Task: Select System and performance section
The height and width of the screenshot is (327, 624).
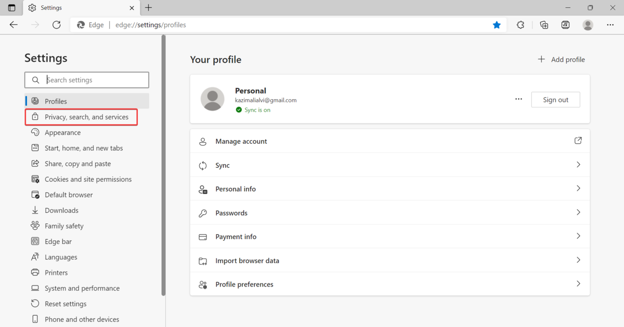Action: [x=82, y=288]
